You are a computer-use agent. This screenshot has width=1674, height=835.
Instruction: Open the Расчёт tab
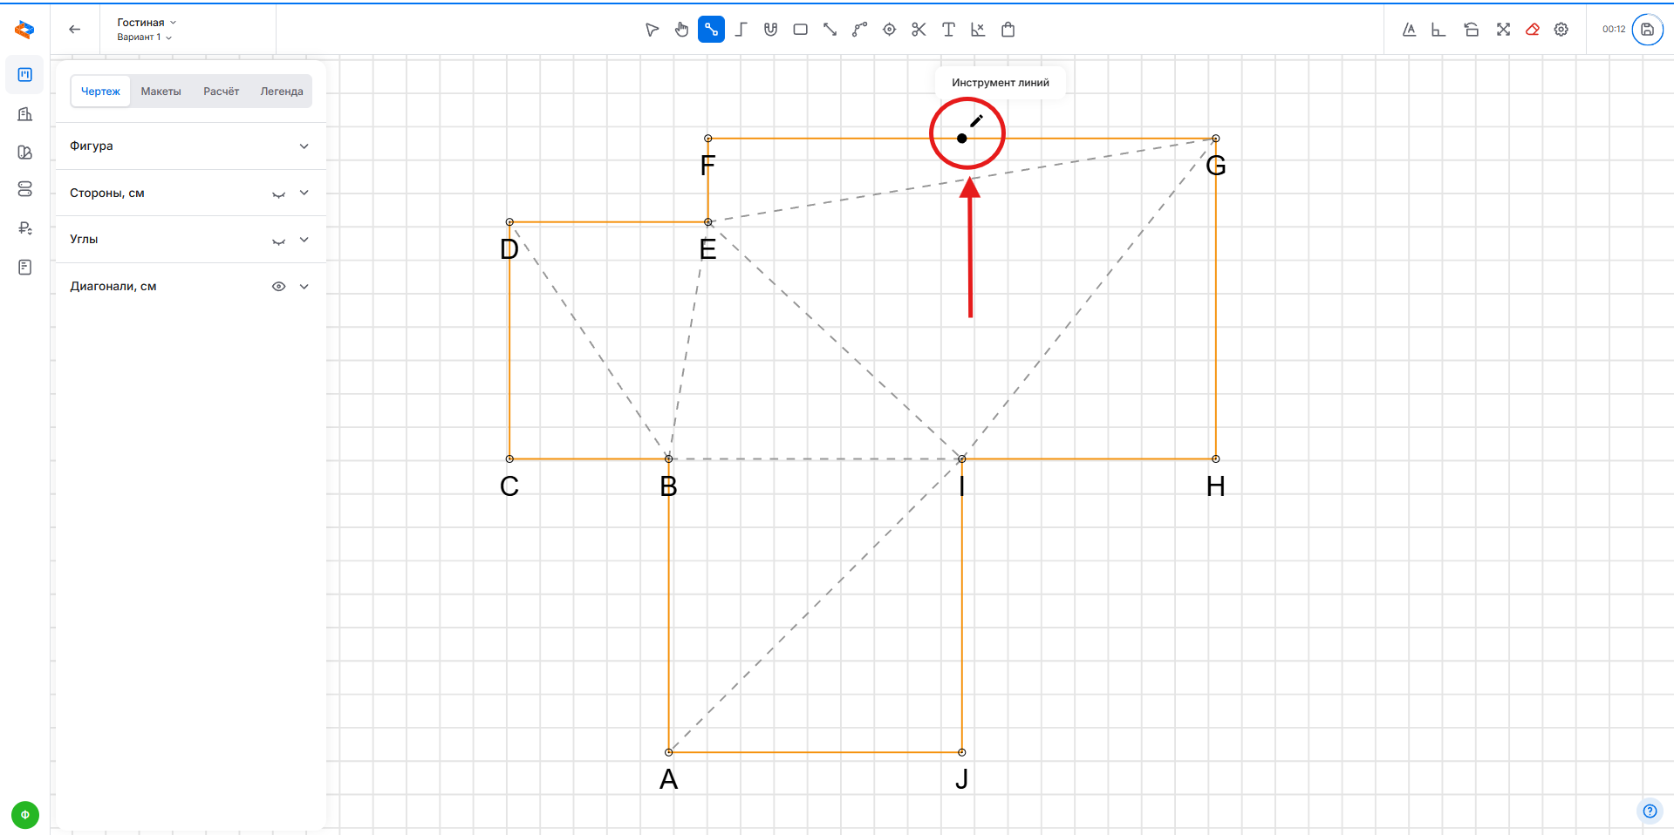tap(221, 92)
